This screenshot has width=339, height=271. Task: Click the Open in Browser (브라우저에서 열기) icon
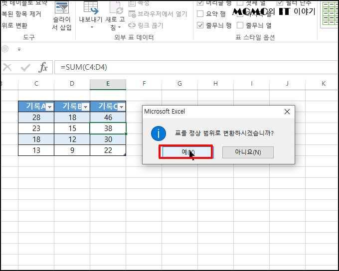pyautogui.click(x=132, y=14)
